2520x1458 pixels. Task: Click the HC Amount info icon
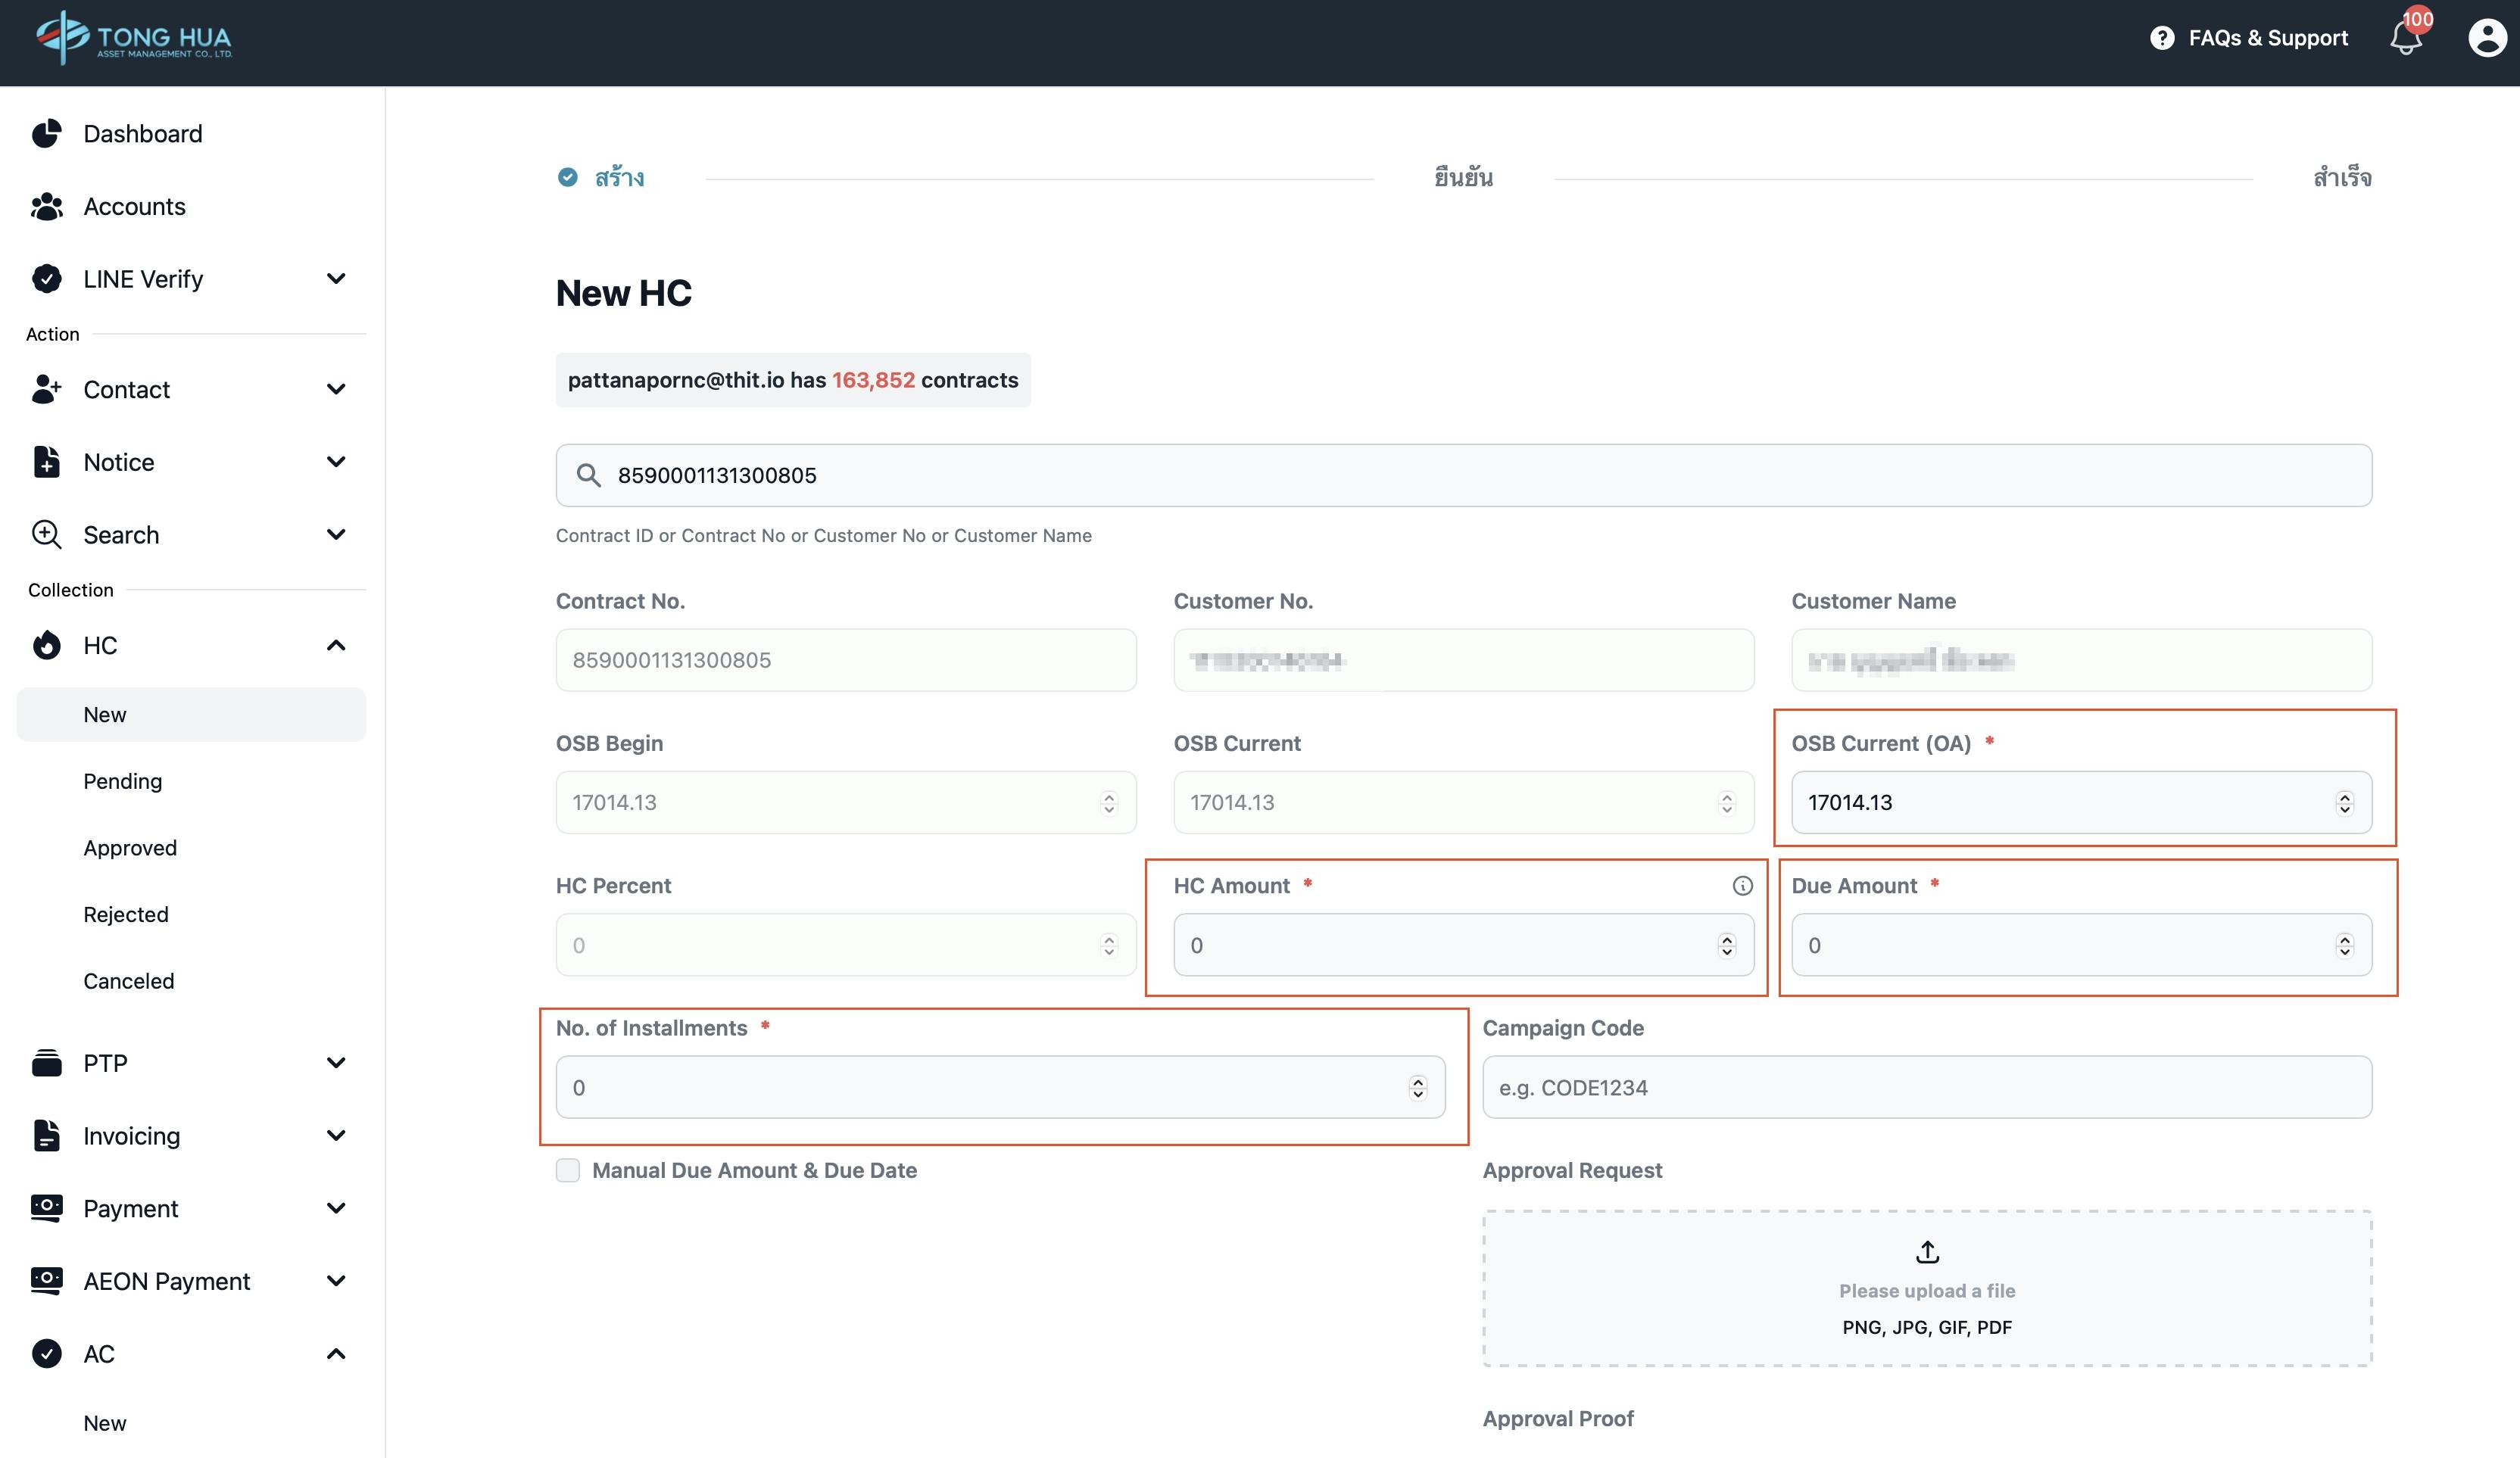pos(1742,886)
